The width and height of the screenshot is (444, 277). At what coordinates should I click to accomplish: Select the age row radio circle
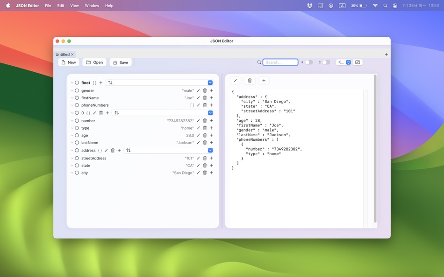77,135
